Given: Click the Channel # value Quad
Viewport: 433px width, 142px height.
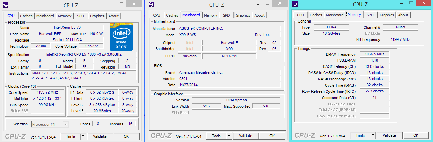Looking at the screenshot, I should 400,27.
